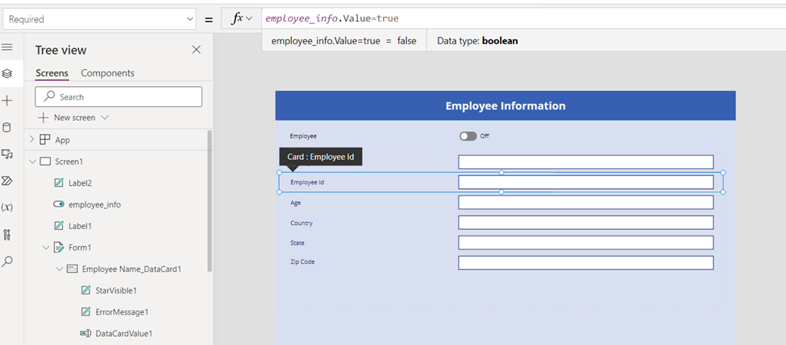Screen dimensions: 786x345
Task: Click the input field above Employee Id
Action: (x=585, y=162)
